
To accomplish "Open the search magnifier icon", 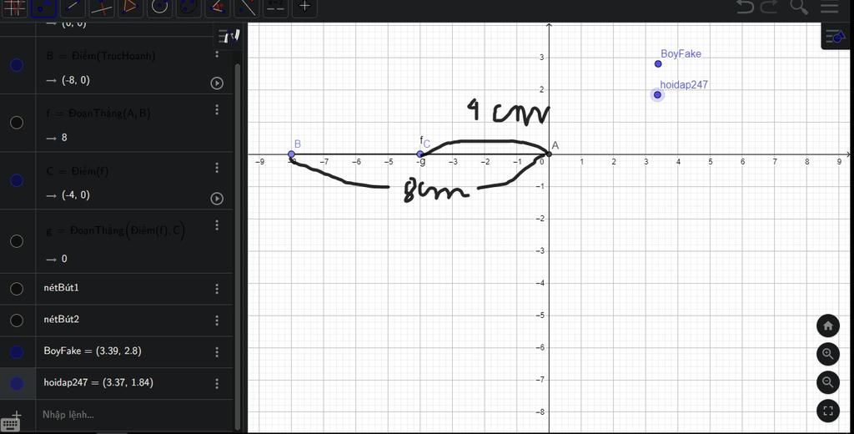I will pyautogui.click(x=799, y=6).
